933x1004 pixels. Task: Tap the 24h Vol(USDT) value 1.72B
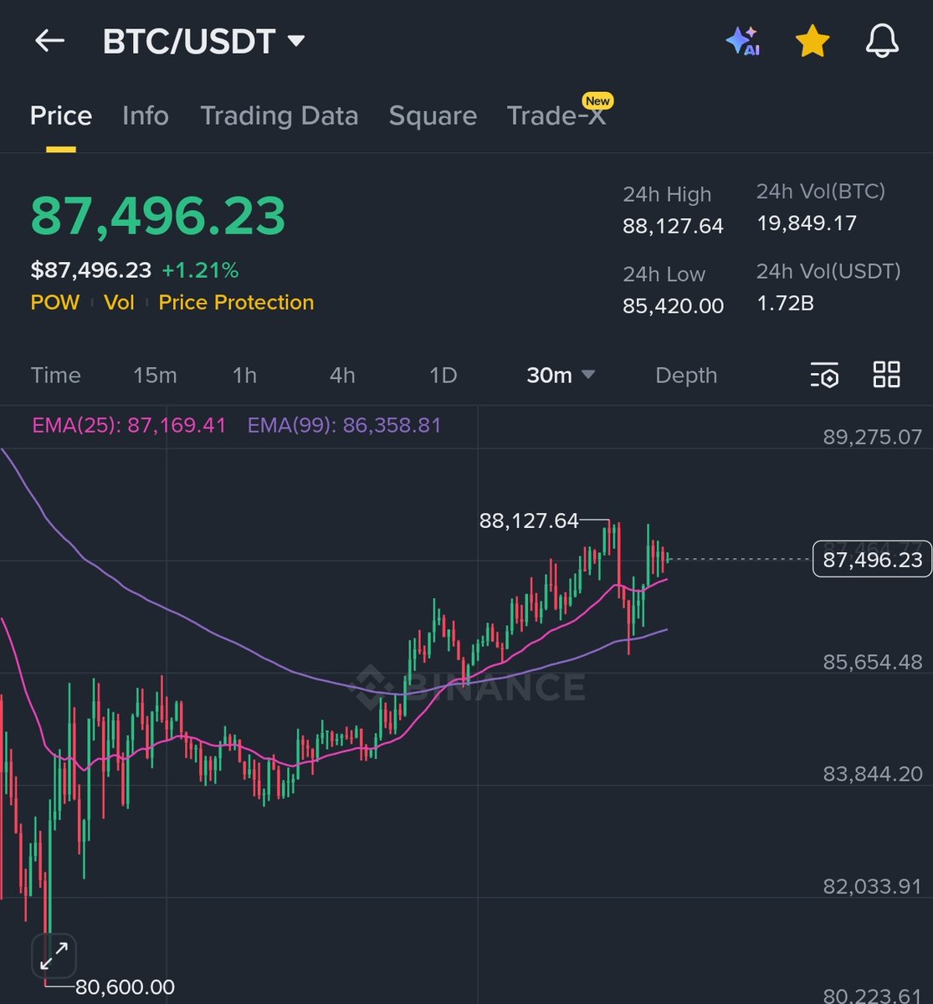tap(785, 303)
